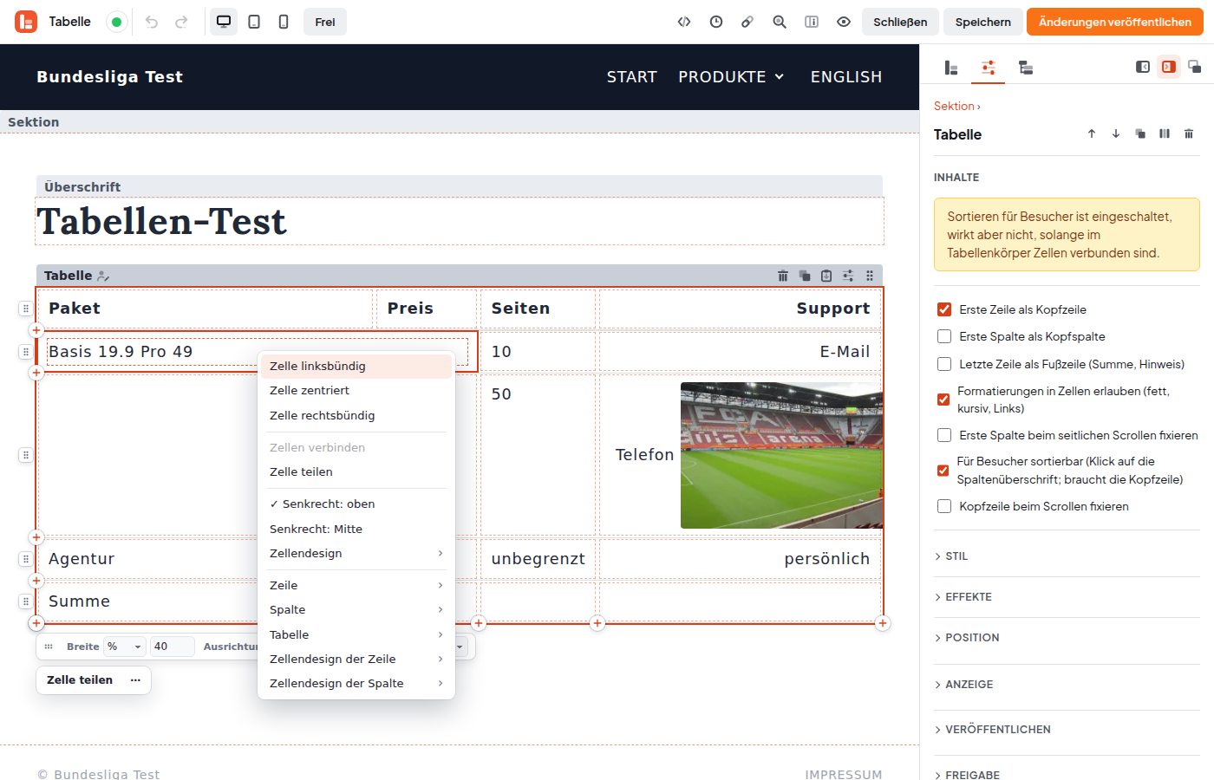Click the page info icon in top toolbar

(x=812, y=22)
